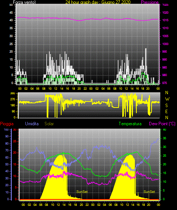The image size is (177, 210).
Task: Click temperature axis value 40
Action: tap(164, 129)
